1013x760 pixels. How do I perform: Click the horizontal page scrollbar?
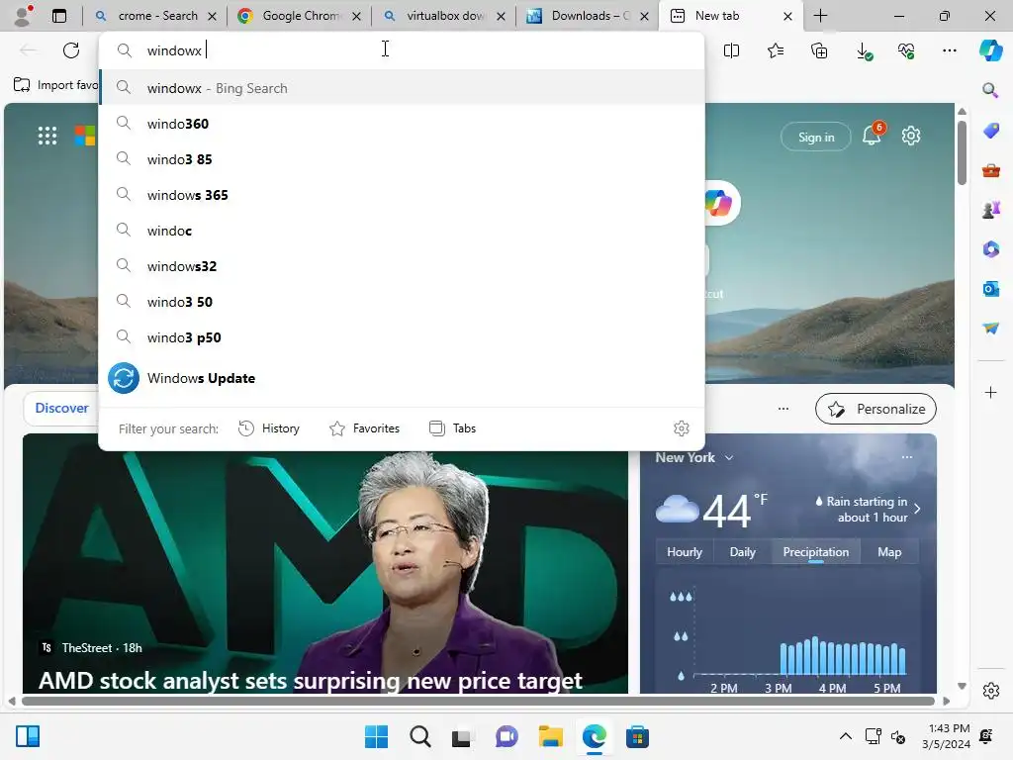(478, 701)
